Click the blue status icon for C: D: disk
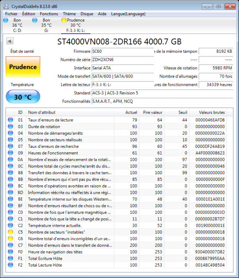The height and width of the screenshot is (278, 239). pyautogui.click(x=6, y=20)
